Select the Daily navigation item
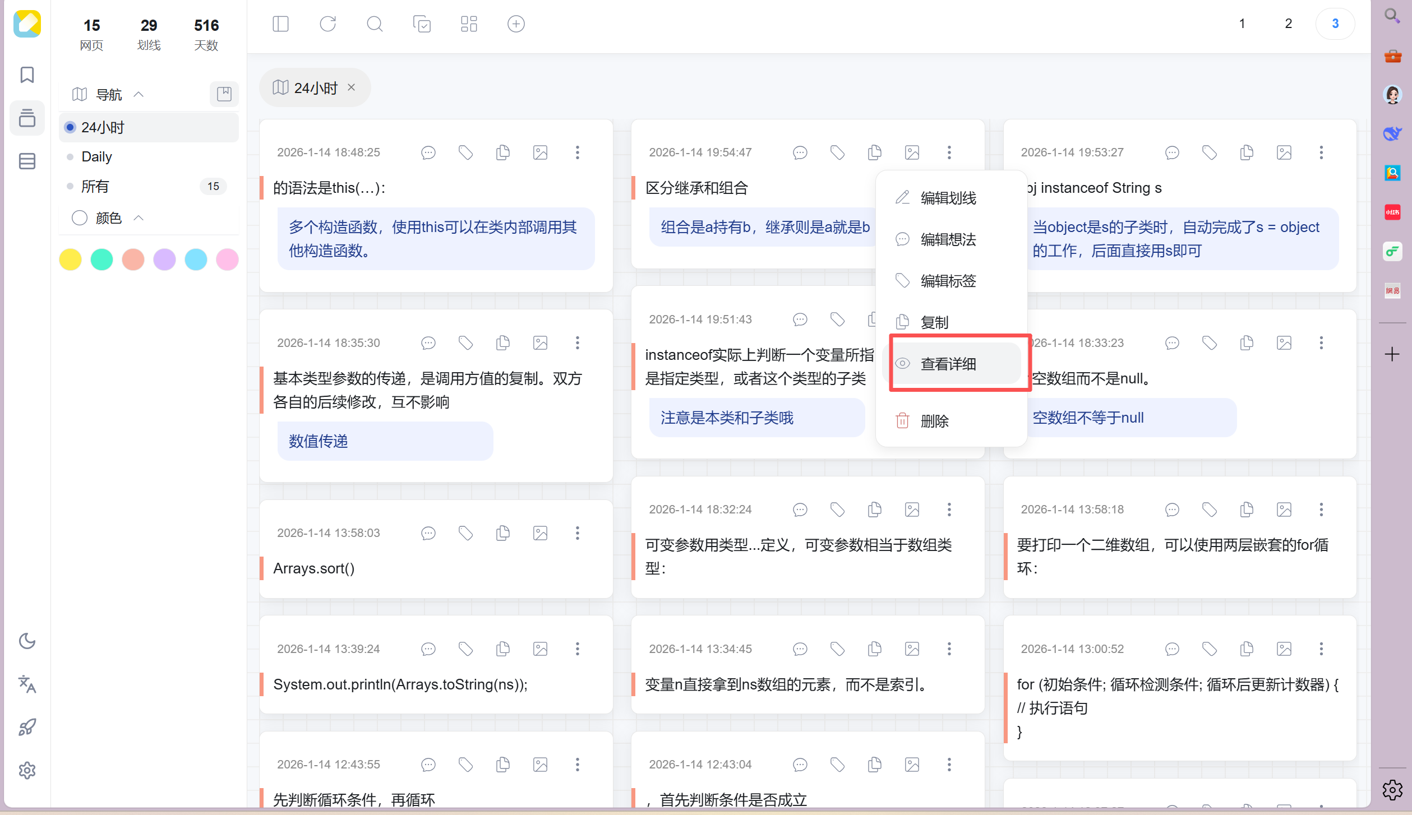This screenshot has width=1412, height=815. [96, 156]
